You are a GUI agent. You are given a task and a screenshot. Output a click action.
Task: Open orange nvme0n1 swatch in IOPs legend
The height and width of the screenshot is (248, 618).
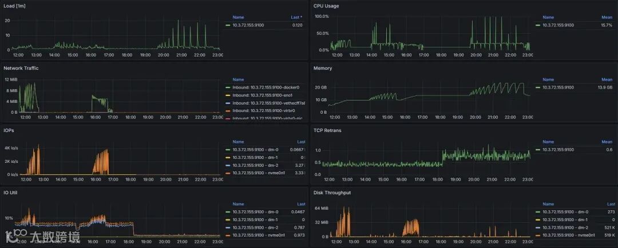(227, 173)
